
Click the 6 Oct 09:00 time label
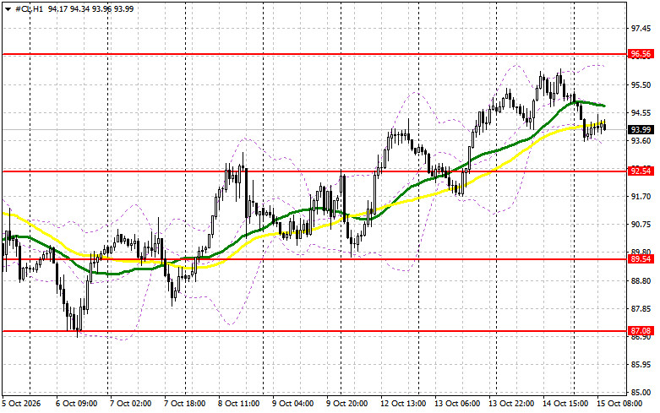pyautogui.click(x=77, y=404)
